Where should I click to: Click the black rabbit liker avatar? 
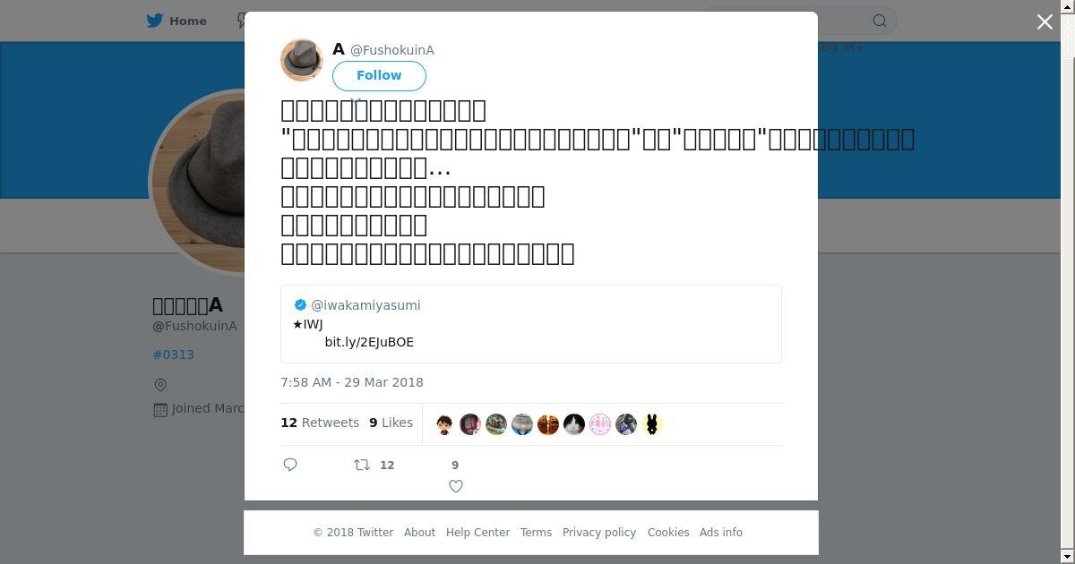click(x=652, y=424)
